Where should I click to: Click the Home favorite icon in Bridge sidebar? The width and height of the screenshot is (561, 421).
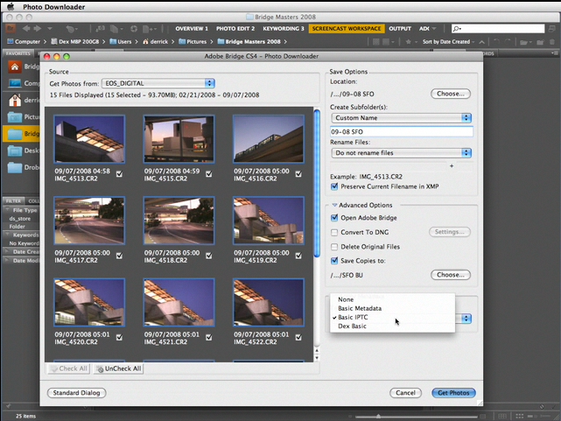15,67
